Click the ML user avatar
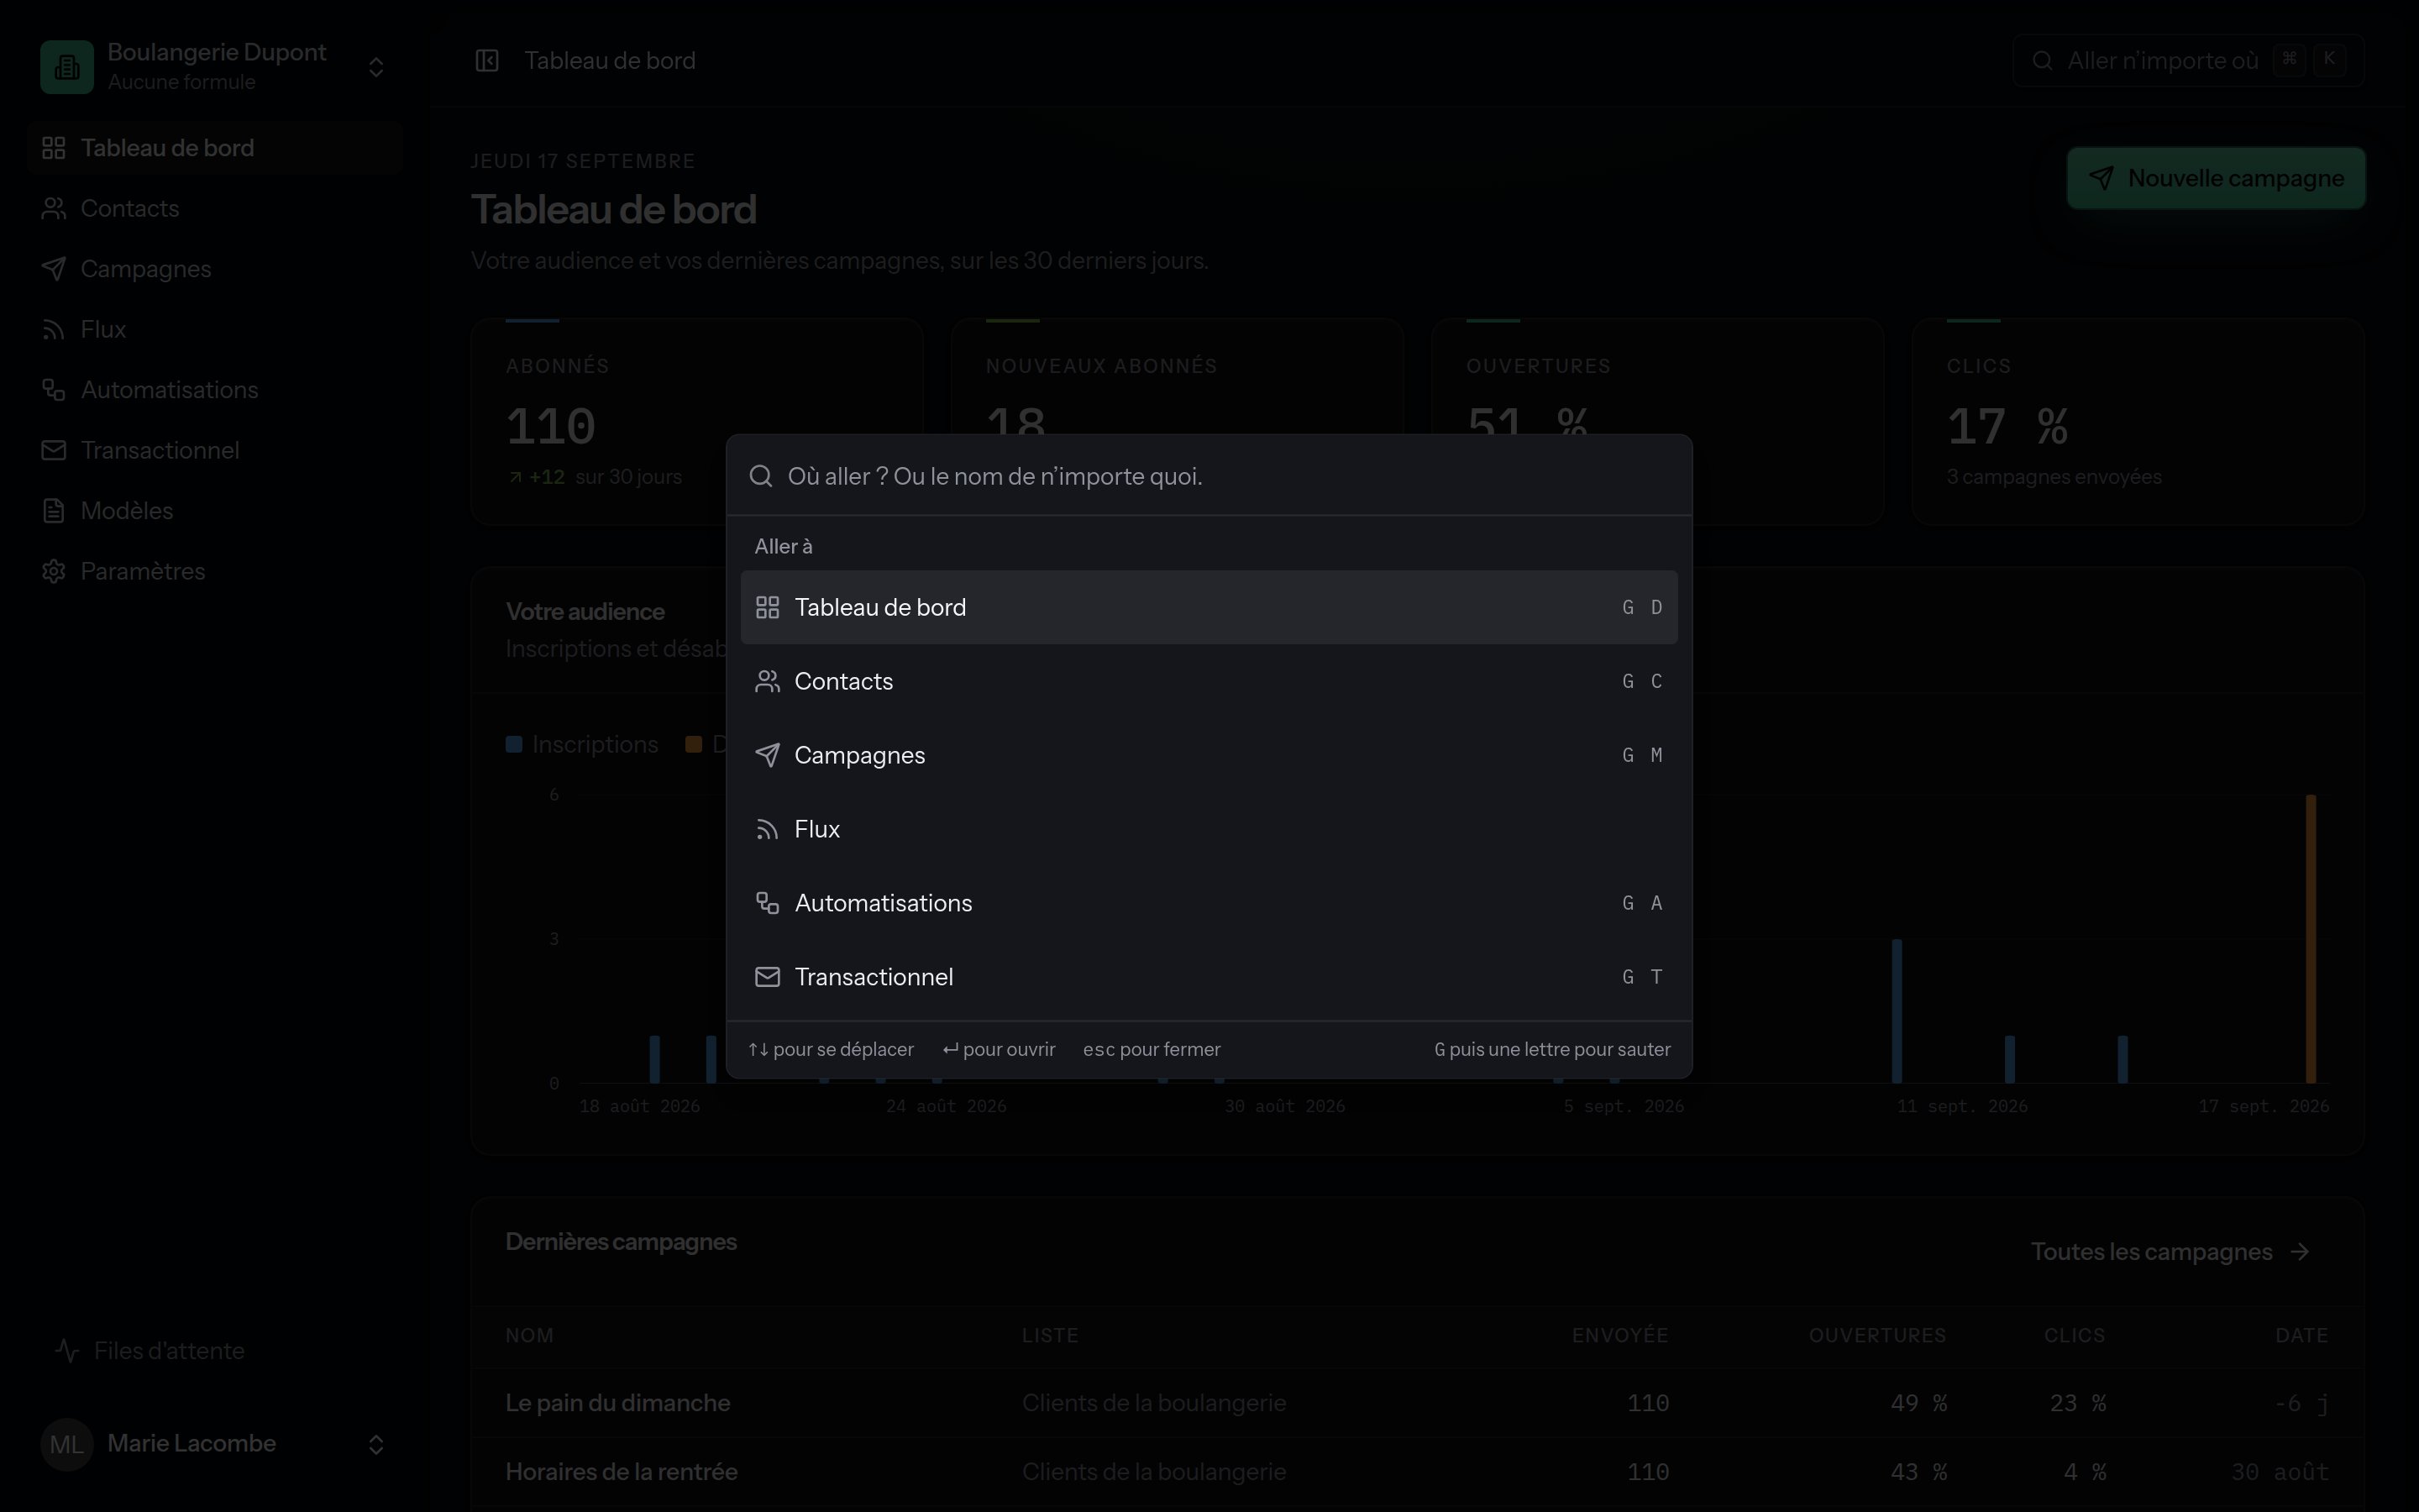 67,1445
